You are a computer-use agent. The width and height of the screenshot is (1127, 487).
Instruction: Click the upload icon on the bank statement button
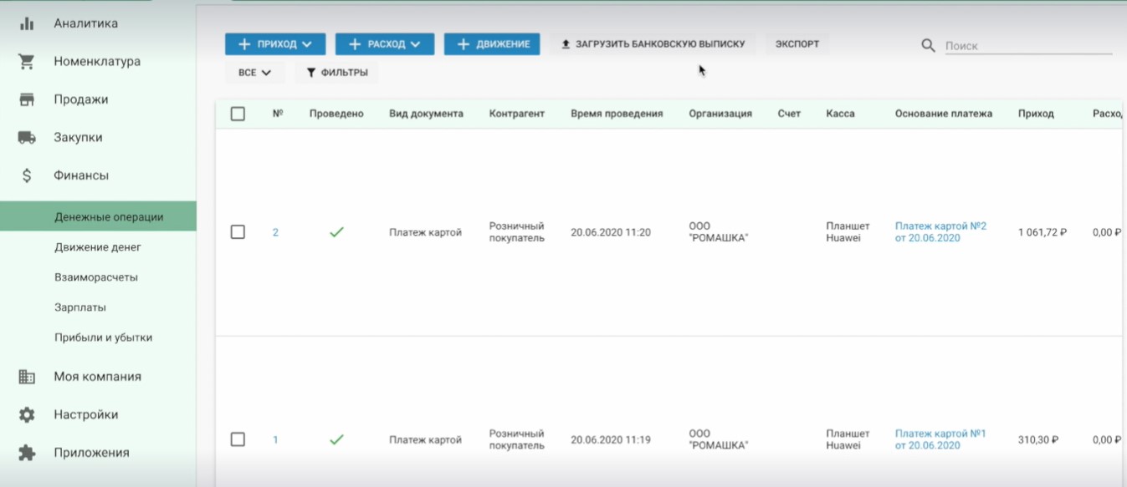[566, 44]
